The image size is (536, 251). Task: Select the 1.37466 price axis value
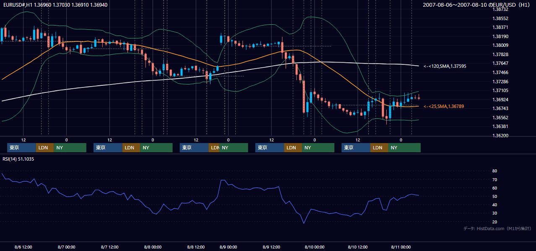(500, 72)
